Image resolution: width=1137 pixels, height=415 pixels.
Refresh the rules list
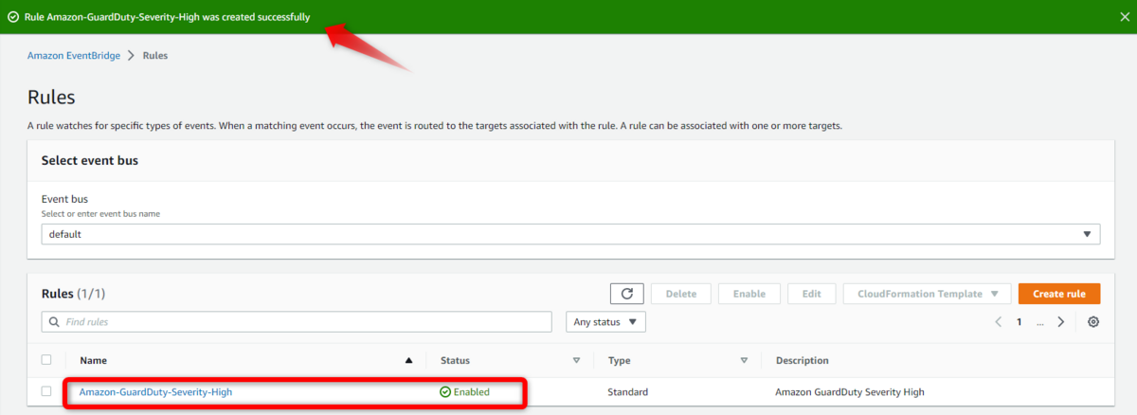(626, 294)
